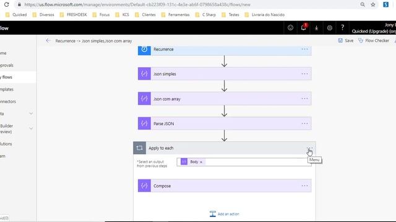Run the Flow Checker
The image size is (396, 222).
click(x=374, y=41)
